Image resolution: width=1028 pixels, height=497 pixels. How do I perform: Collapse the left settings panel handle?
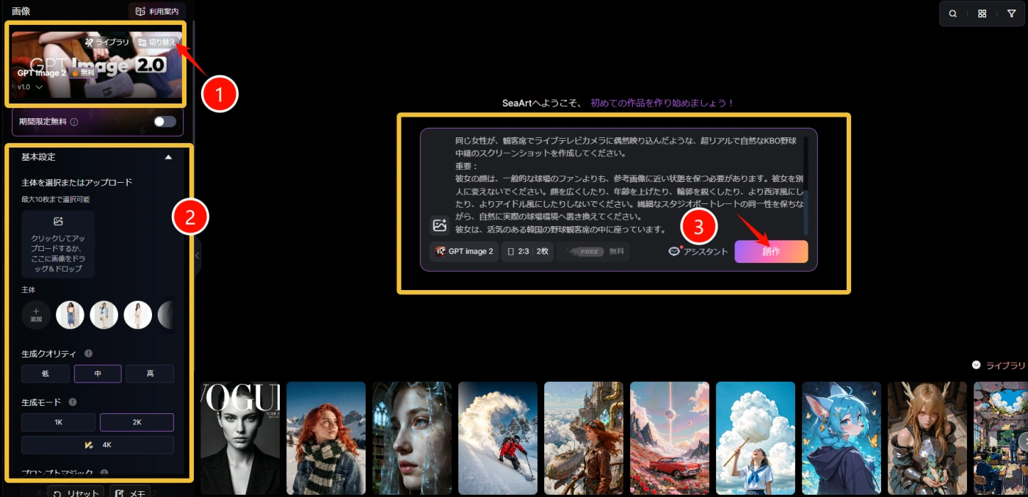198,255
